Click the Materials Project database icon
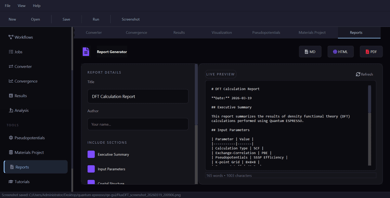This screenshot has width=390, height=198. pos(11,152)
